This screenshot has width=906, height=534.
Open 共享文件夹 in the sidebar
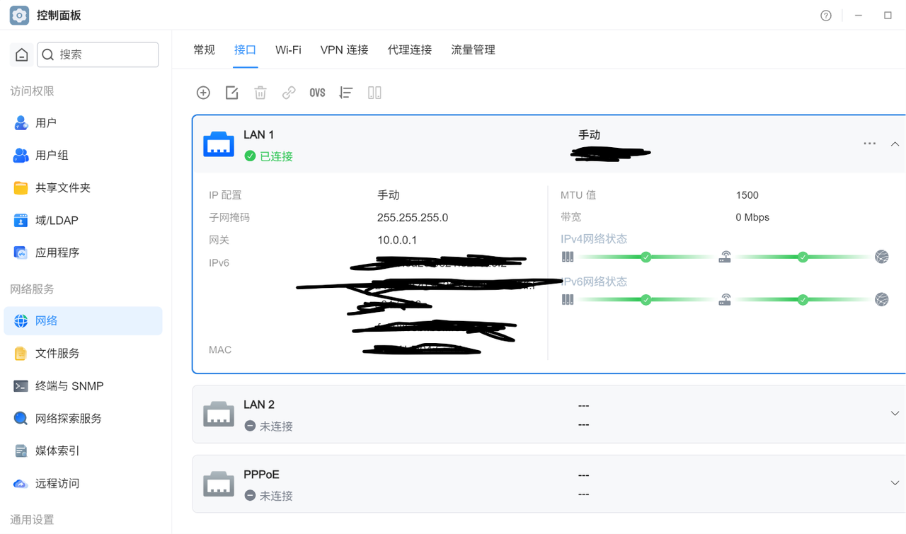click(x=83, y=188)
